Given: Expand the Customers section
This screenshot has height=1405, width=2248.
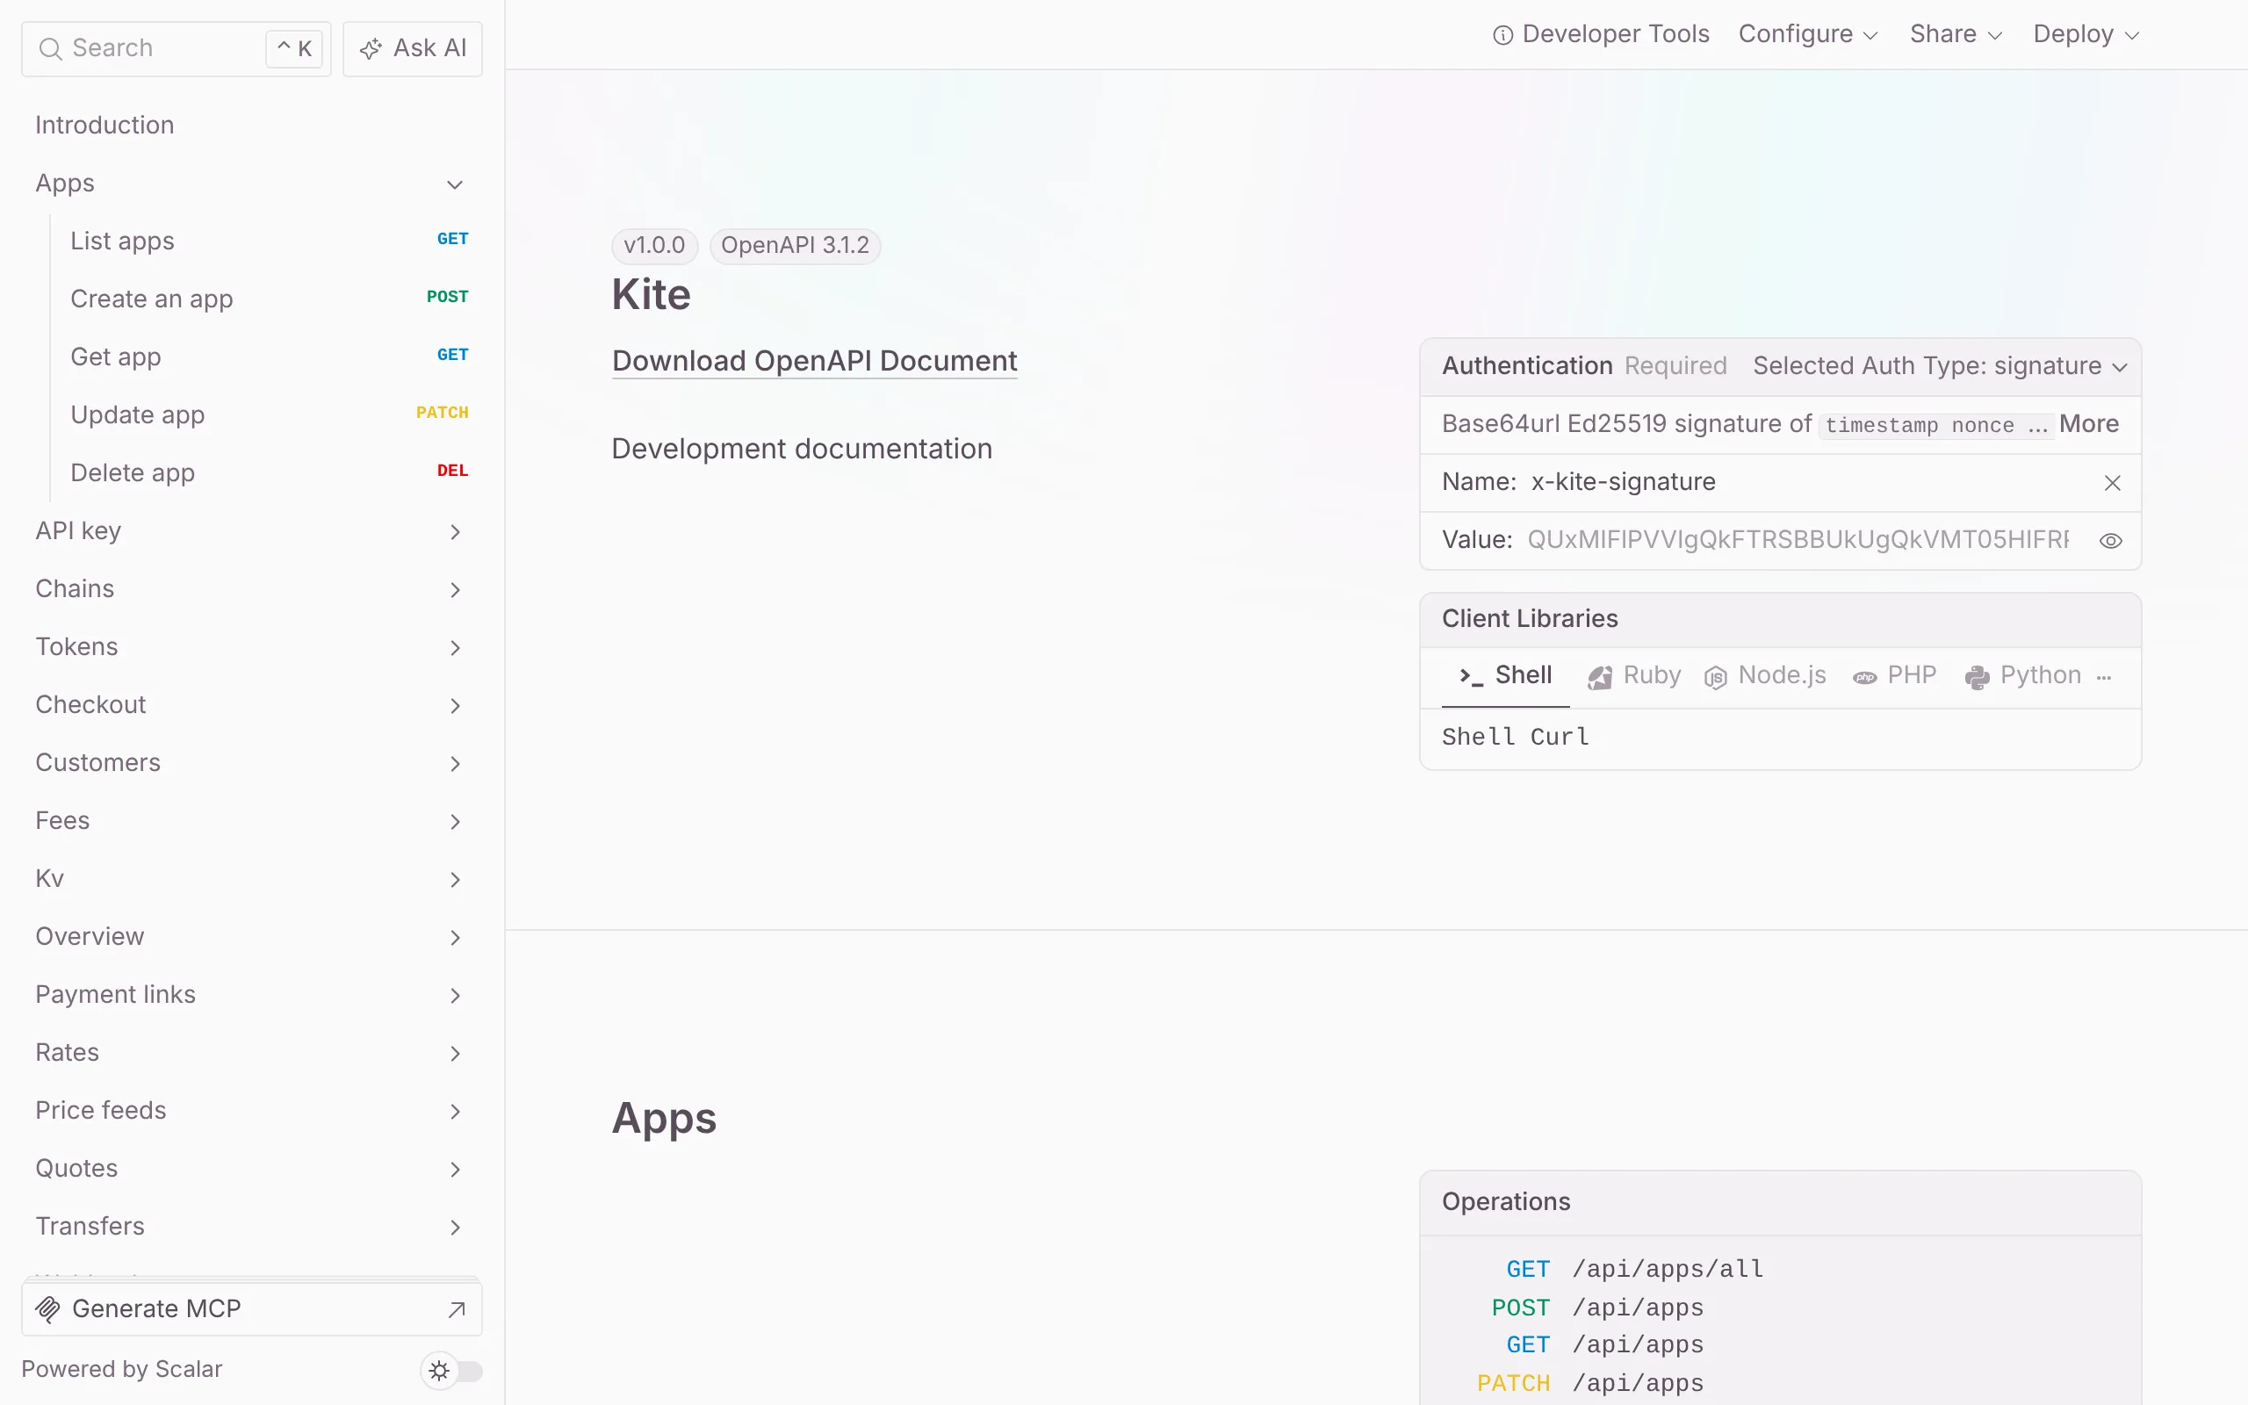Looking at the screenshot, I should [455, 764].
